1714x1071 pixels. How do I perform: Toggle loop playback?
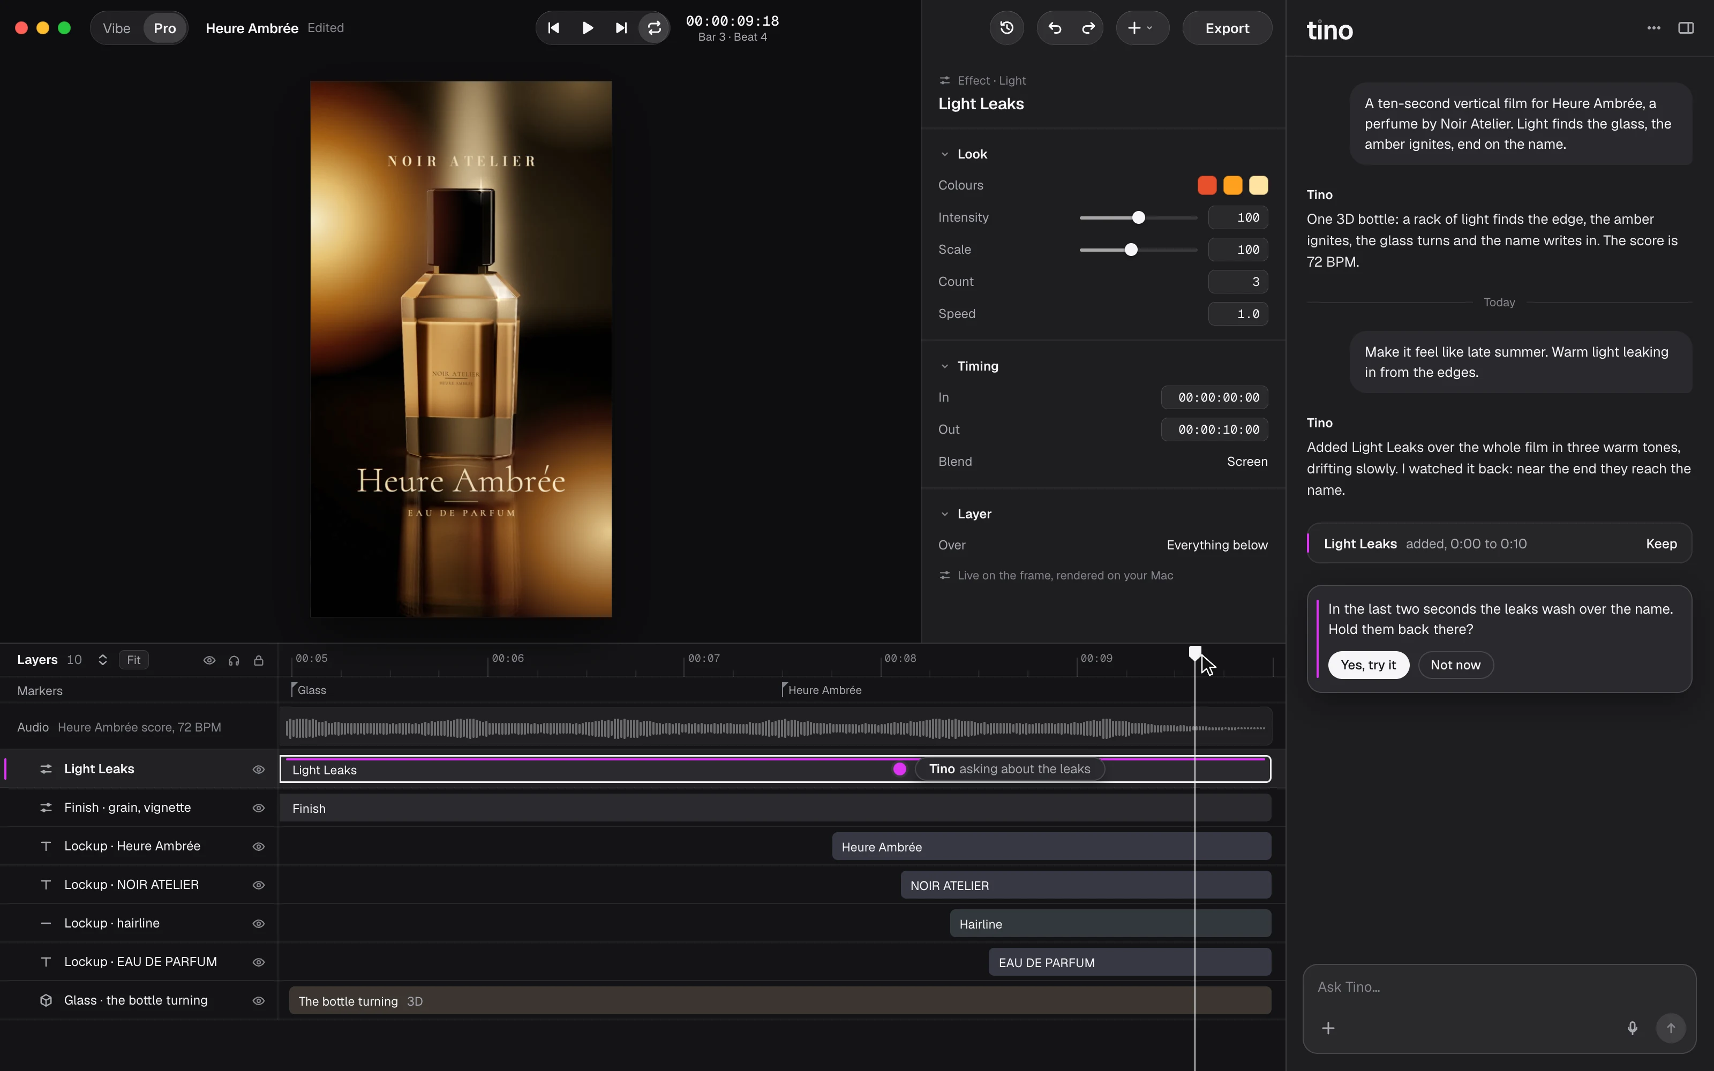point(653,28)
